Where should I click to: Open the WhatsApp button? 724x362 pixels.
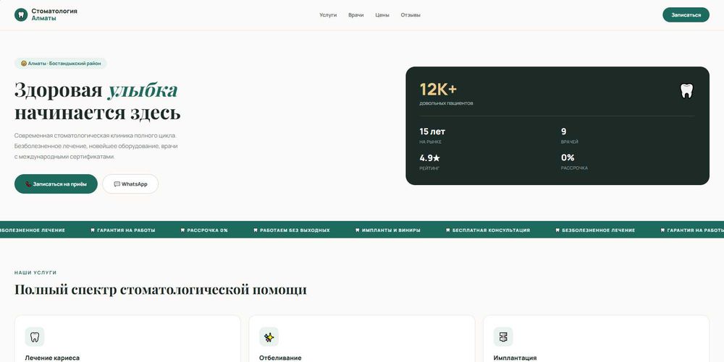pyautogui.click(x=130, y=184)
